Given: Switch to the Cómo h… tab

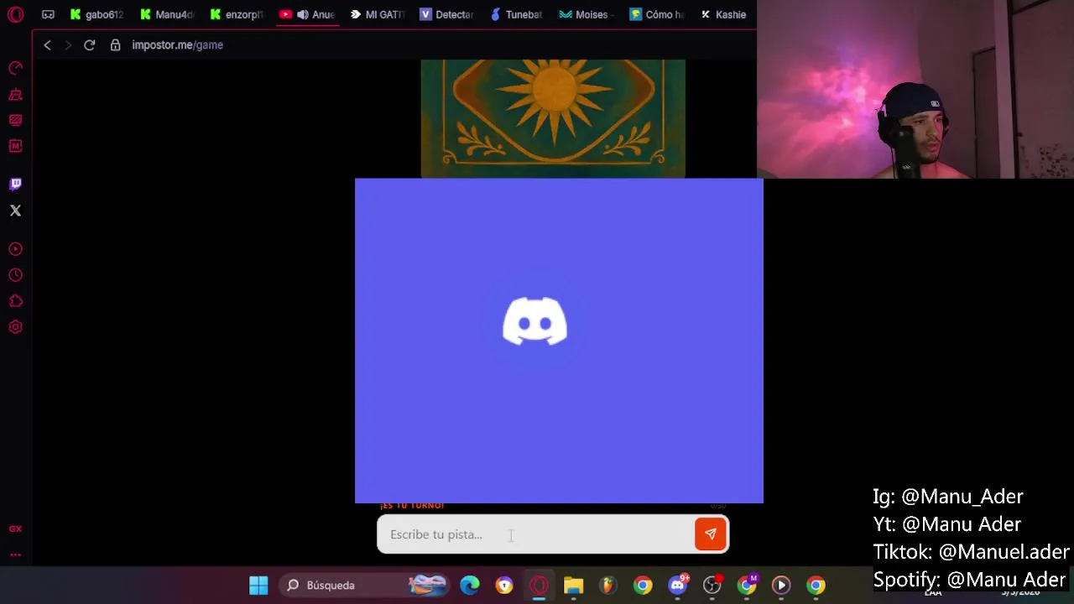Looking at the screenshot, I should (657, 14).
